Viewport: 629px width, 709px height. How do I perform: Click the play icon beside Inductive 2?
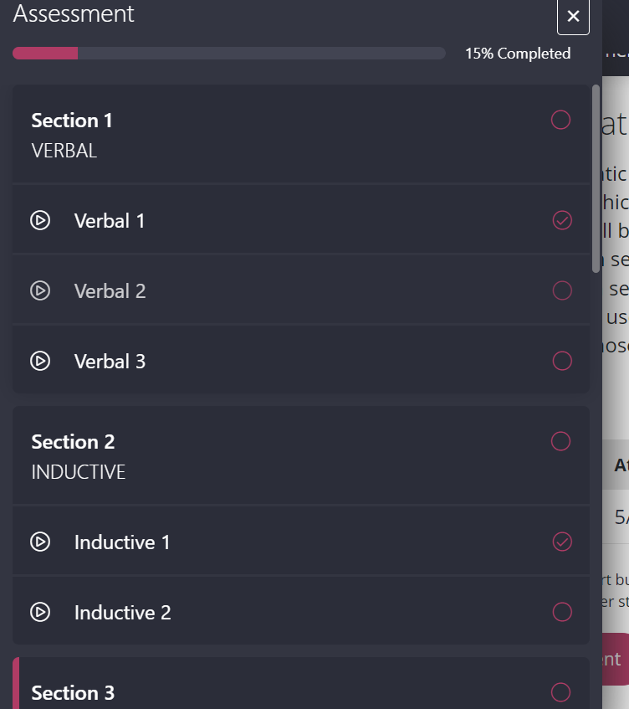(x=40, y=612)
